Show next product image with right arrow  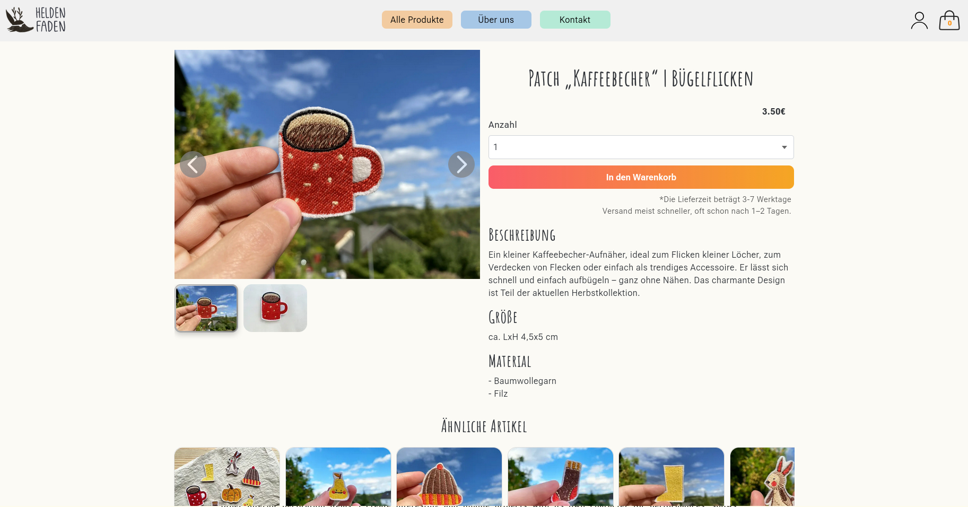coord(461,164)
